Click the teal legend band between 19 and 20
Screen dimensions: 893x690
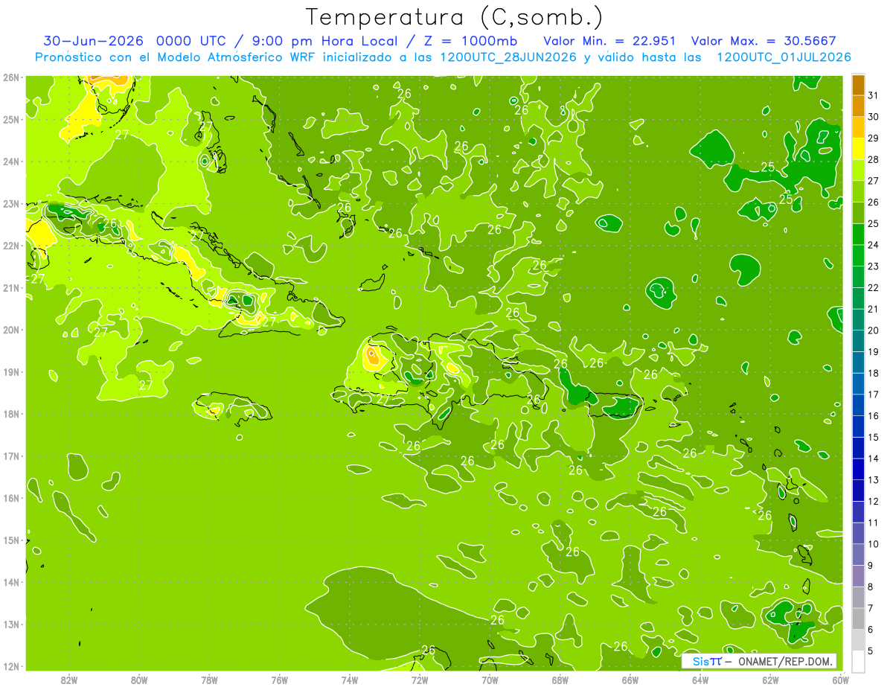(x=858, y=341)
